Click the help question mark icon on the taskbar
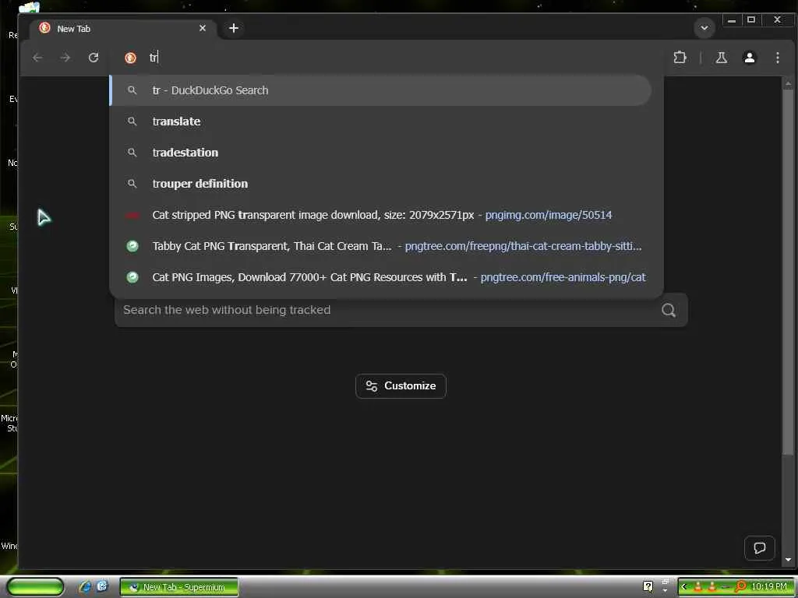The height and width of the screenshot is (598, 798). click(648, 587)
